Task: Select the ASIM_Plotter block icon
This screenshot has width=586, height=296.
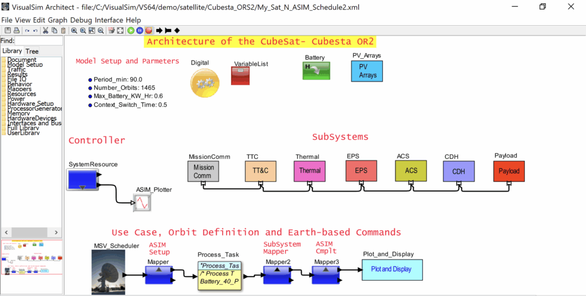Action: (142, 202)
